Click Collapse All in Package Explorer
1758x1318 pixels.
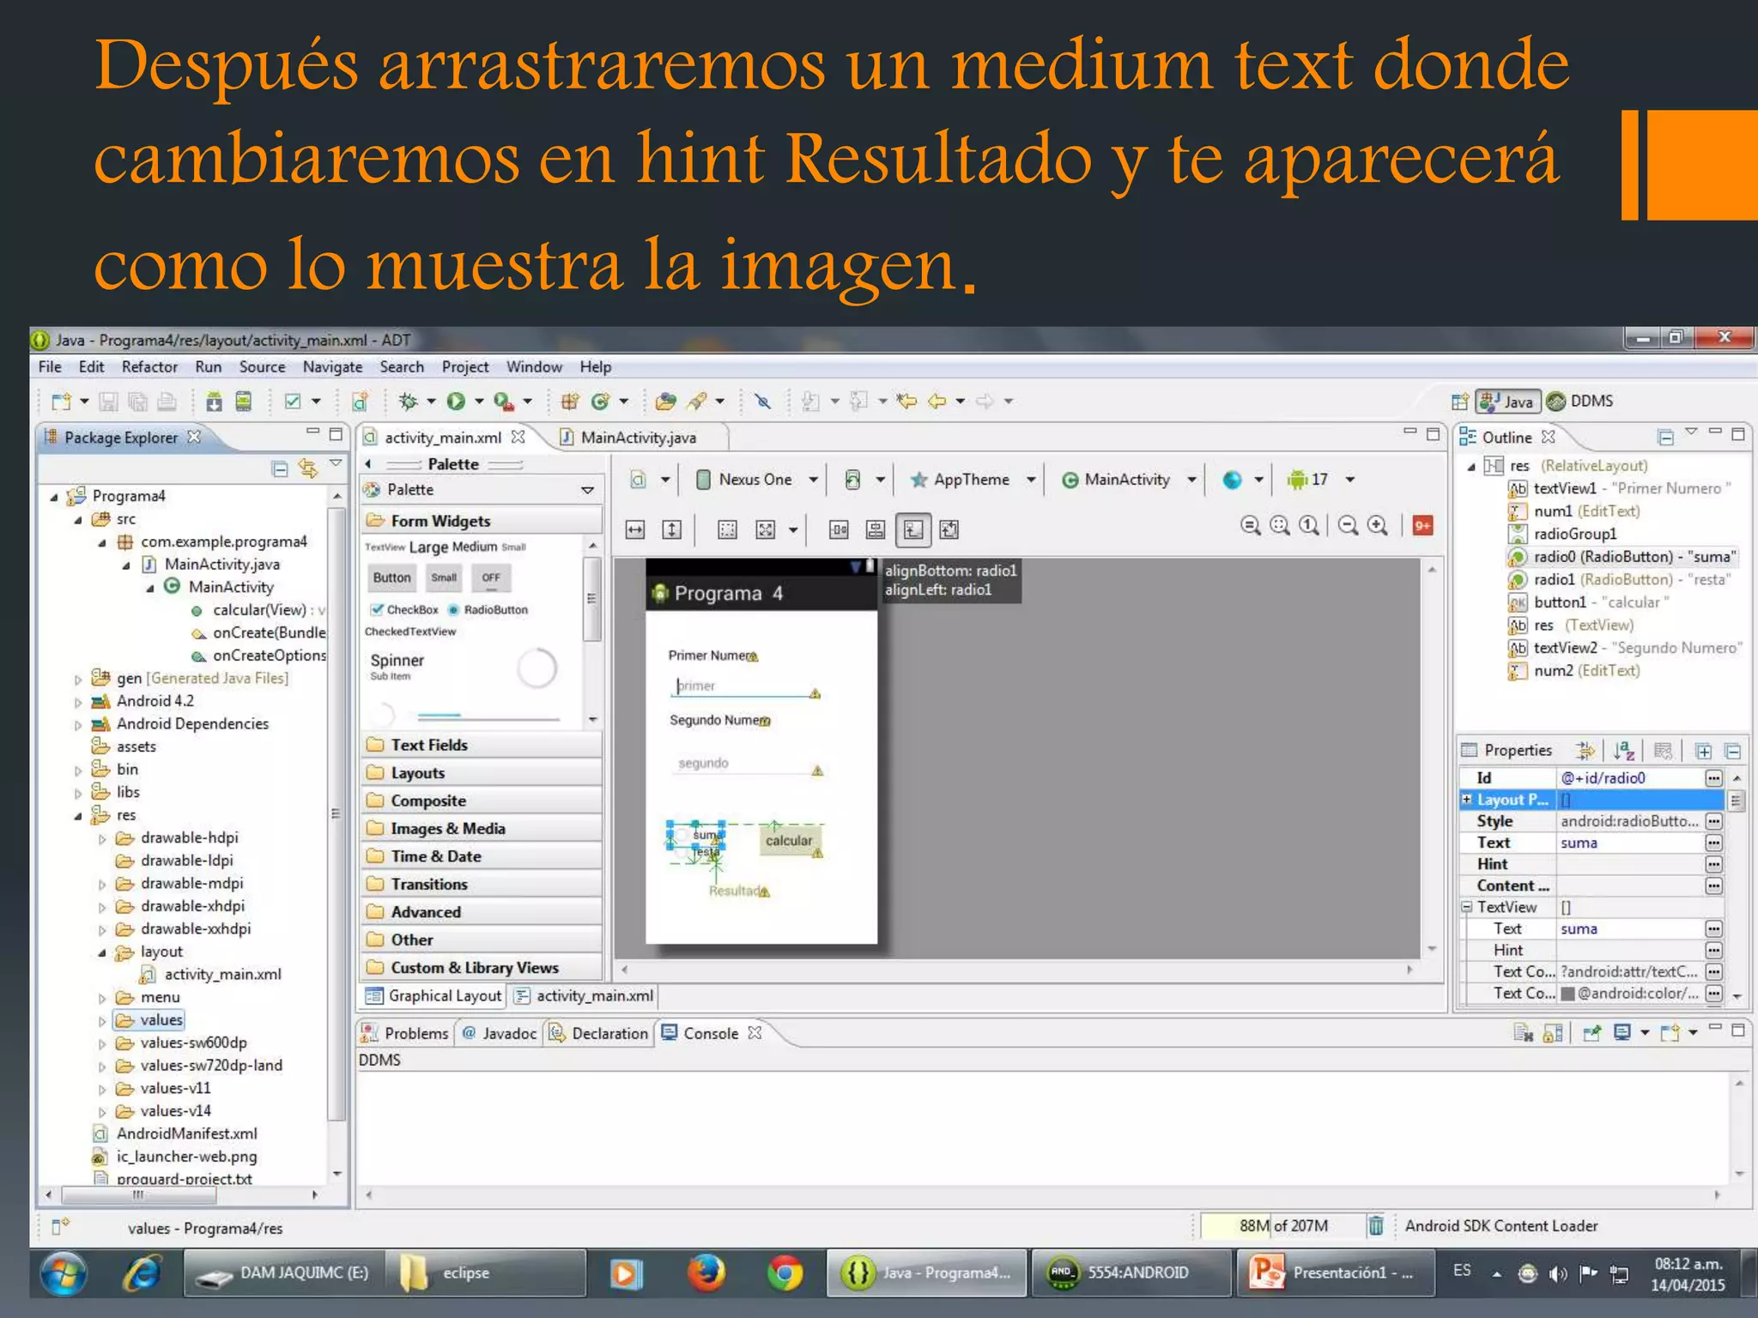(279, 469)
